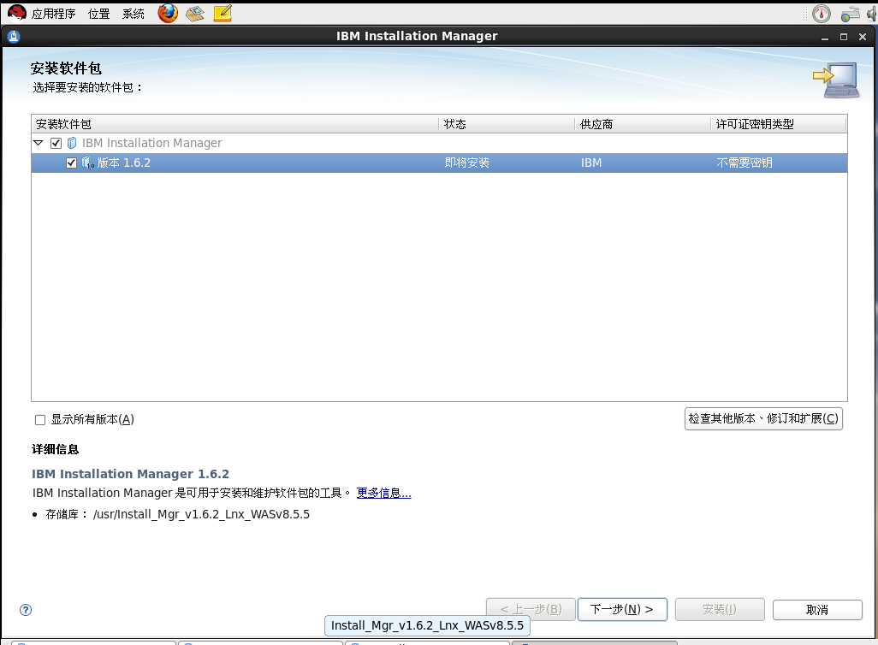This screenshot has height=645, width=878.
Task: Click the repository path /usr/Install_Mgr_v1.6.2_Lnx_WASv8.5.5
Action: click(x=201, y=514)
